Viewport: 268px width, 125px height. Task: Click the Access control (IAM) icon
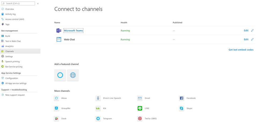click(x=3, y=19)
